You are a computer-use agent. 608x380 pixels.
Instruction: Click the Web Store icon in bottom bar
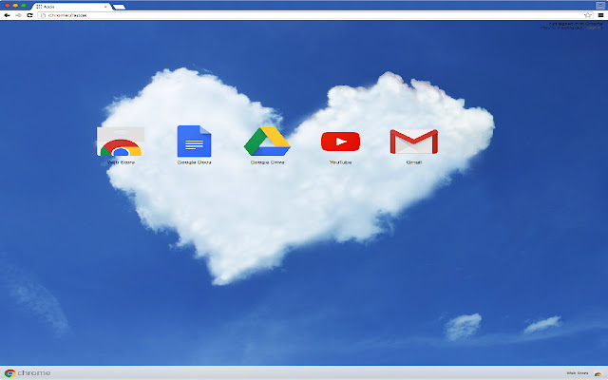(x=598, y=373)
